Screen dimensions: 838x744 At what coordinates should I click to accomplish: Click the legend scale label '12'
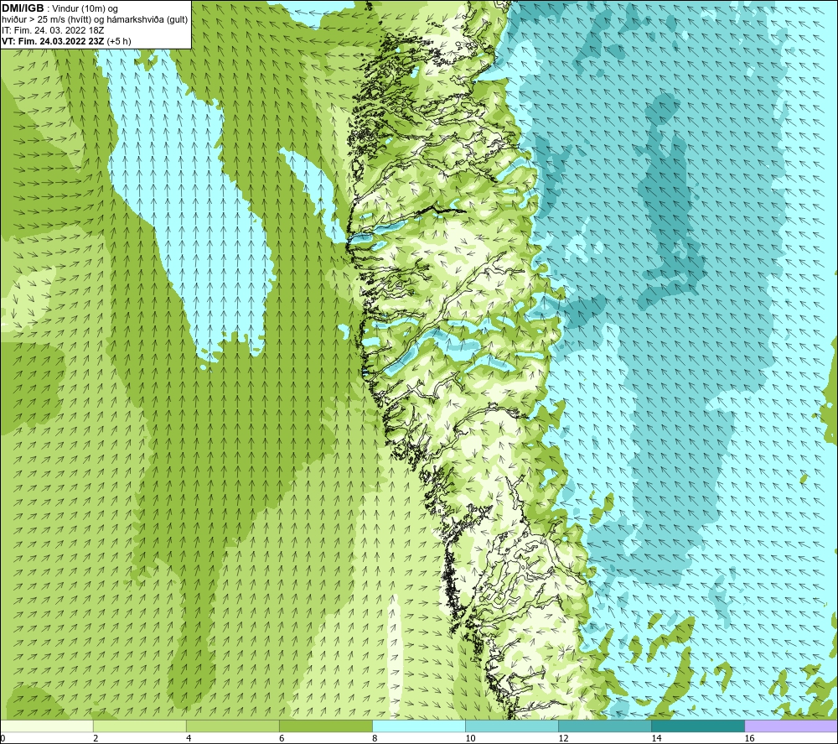563,738
